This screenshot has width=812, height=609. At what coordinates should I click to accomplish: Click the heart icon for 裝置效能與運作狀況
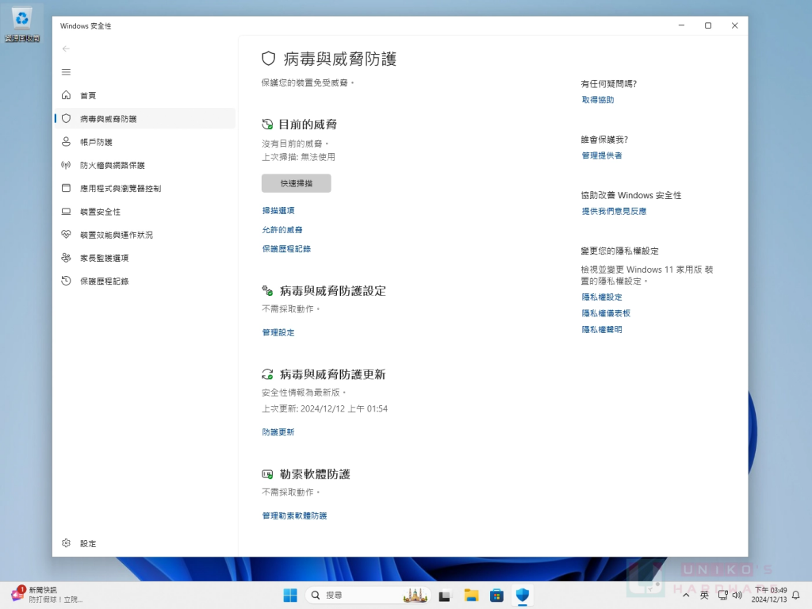pyautogui.click(x=66, y=234)
